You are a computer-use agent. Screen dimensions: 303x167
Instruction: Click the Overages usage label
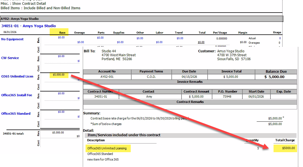tap(254, 43)
